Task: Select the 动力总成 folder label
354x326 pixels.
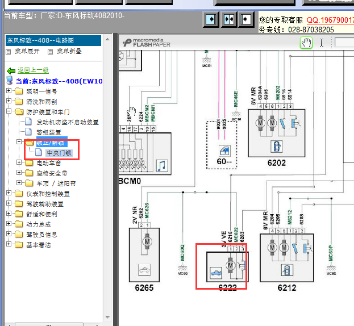Action: pyautogui.click(x=39, y=224)
